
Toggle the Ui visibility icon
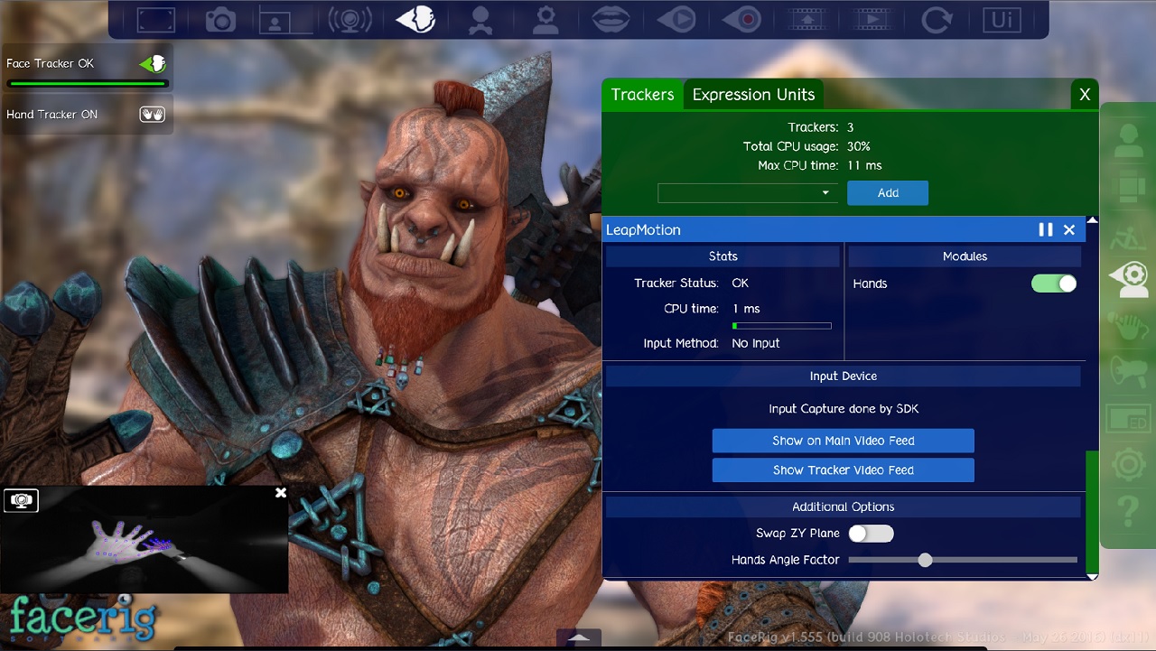(1001, 19)
